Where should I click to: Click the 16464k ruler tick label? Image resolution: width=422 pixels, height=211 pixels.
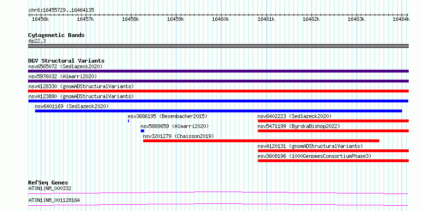(401, 19)
